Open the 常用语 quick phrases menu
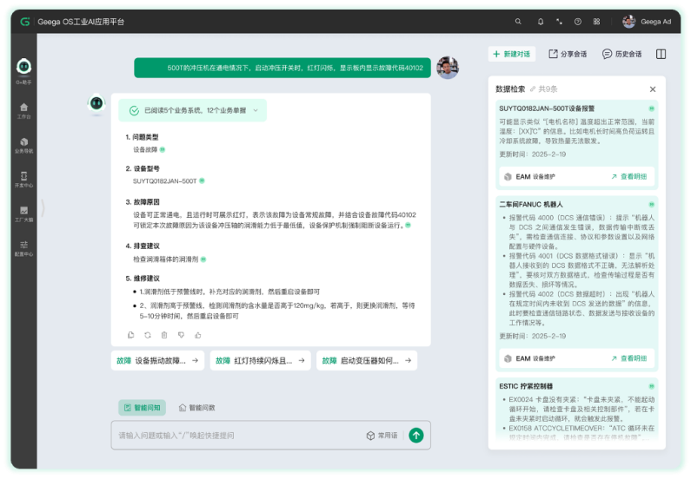The width and height of the screenshot is (691, 479). tap(382, 435)
